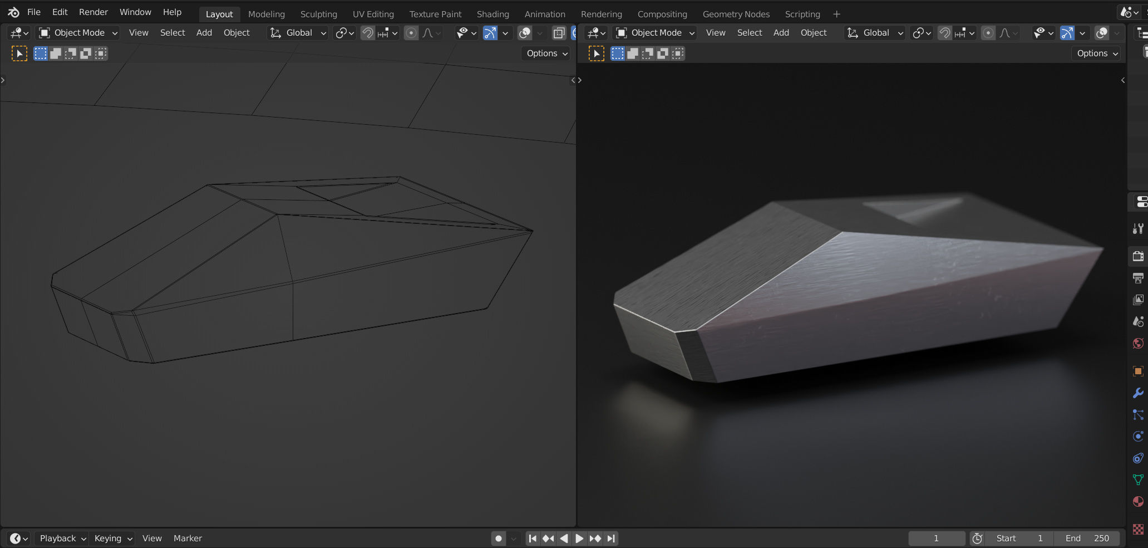Open the Window menu
Screen dimensions: 1148x548
coord(135,12)
